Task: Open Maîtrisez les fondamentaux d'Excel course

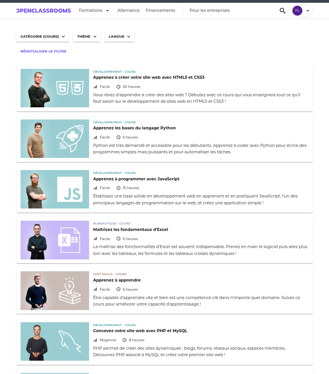Action: click(x=131, y=229)
